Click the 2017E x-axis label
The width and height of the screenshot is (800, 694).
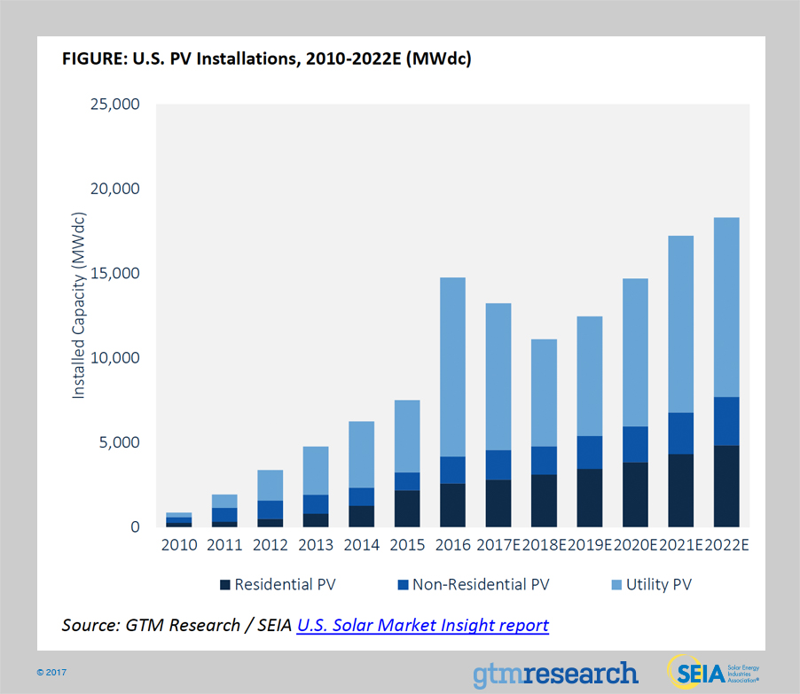(x=498, y=545)
